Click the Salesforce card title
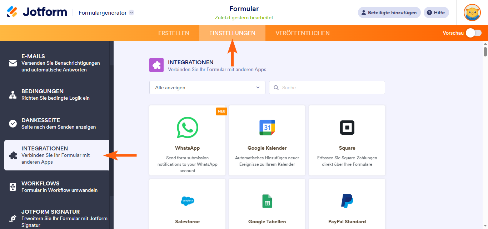This screenshot has height=229, width=488. coord(188,221)
